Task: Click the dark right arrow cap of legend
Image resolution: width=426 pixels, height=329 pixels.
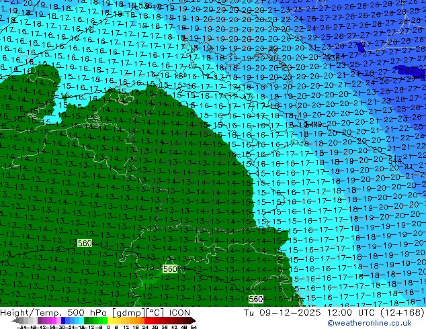Action: (x=194, y=320)
